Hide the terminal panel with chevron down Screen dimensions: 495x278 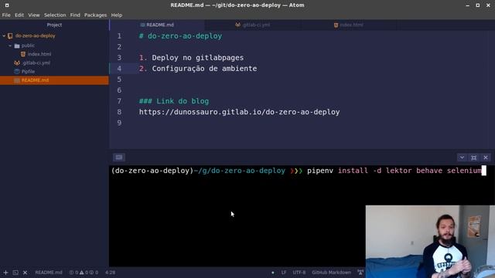click(x=462, y=158)
